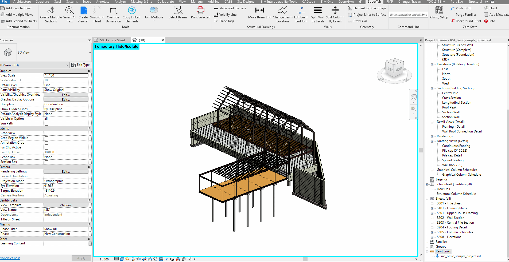Screen dimensions: 509x262
Task: Open the 3D View type selector dropdown
Action: pyautogui.click(x=90, y=53)
